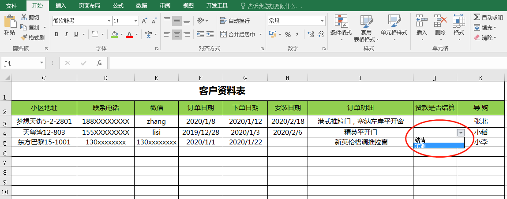Increase font size with large A
Image resolution: width=507 pixels, height=199 pixels.
(145, 21)
